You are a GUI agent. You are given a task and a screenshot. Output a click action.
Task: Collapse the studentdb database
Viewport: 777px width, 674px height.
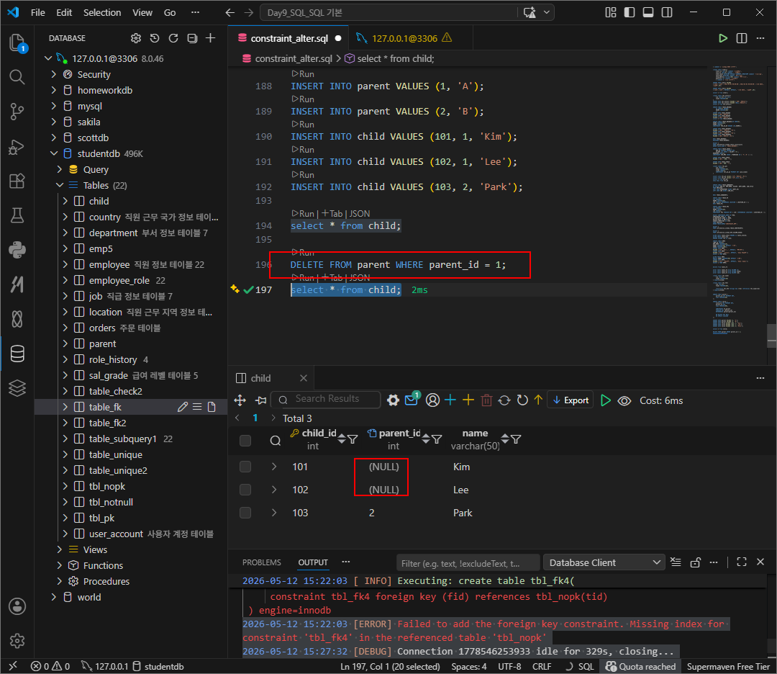[54, 154]
